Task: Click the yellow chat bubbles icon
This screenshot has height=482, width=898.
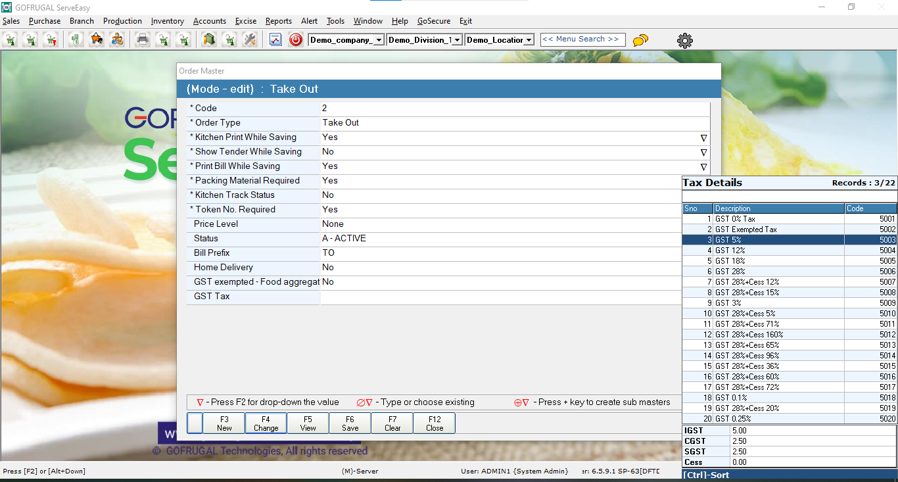Action: (x=640, y=40)
